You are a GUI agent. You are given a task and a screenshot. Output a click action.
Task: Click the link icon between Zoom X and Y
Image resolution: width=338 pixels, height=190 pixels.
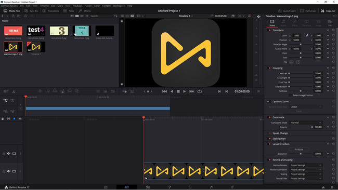tap(307, 35)
